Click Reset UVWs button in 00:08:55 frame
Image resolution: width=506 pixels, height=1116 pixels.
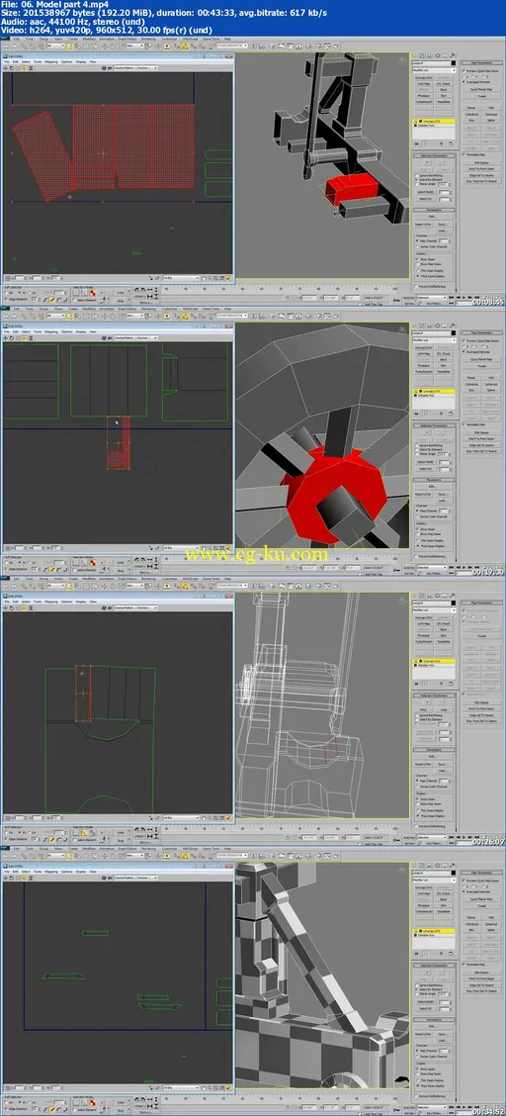(x=424, y=225)
